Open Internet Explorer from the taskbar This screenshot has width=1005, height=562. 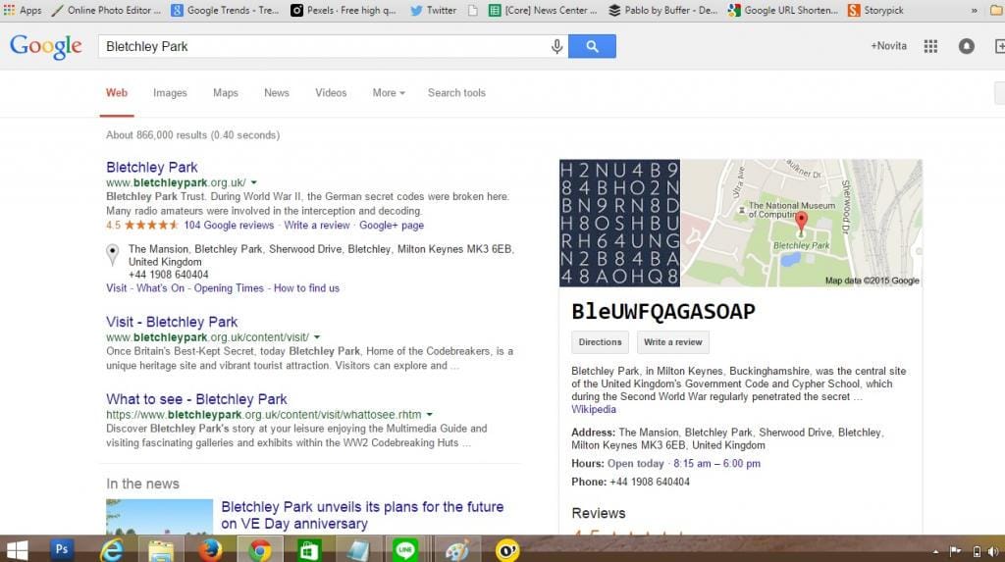tap(112, 550)
